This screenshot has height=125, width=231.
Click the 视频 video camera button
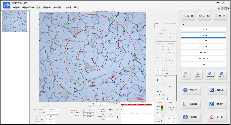[x=188, y=16]
